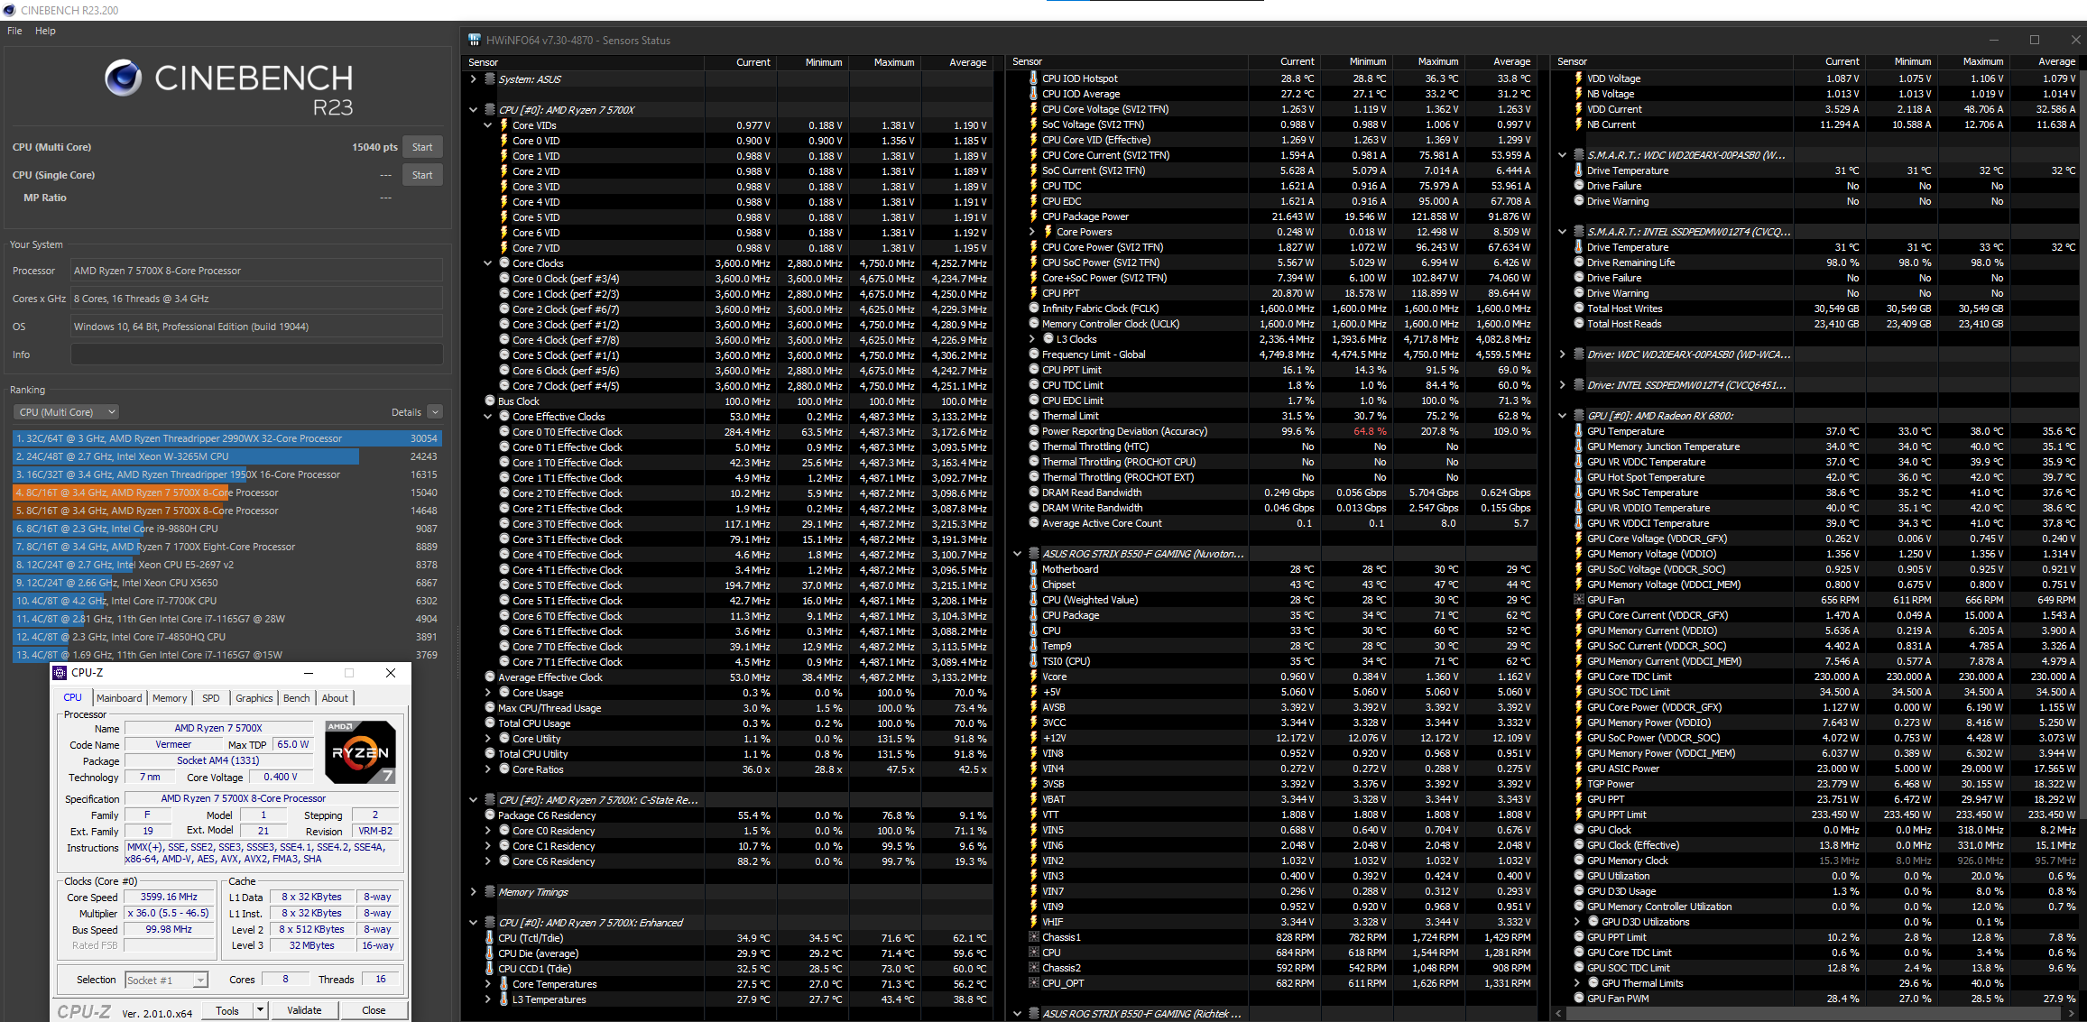This screenshot has height=1022, width=2087.
Task: Click the Validate button in CPU-Z
Action: (304, 1010)
